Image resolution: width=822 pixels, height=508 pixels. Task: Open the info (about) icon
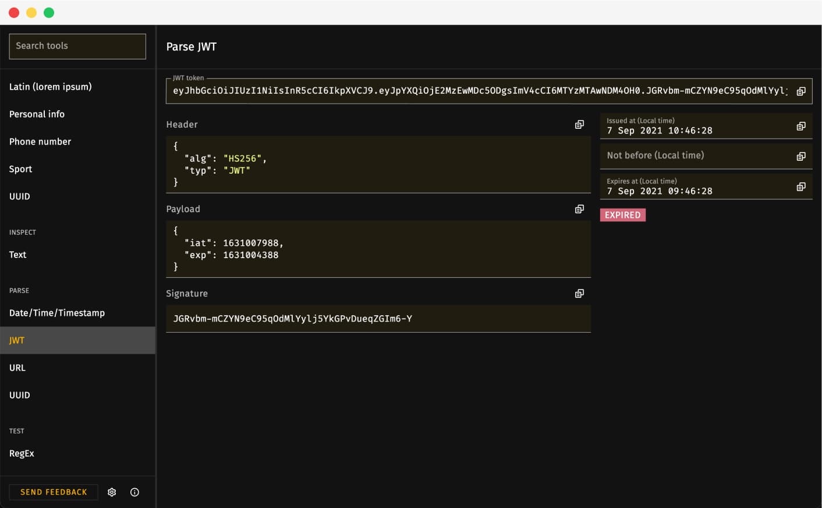tap(134, 492)
